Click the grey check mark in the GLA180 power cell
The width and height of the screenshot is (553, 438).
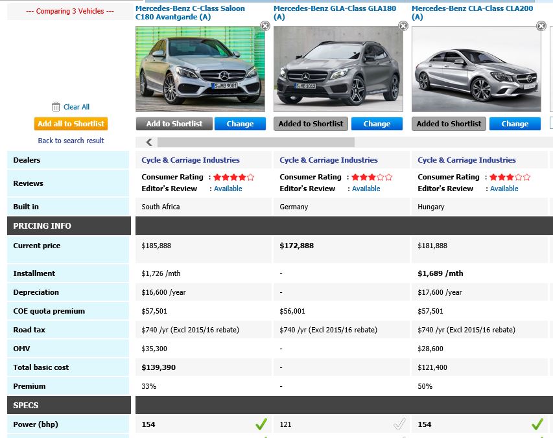point(399,424)
